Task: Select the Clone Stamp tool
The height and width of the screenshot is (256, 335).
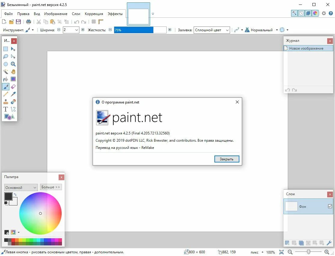Action: (x=5, y=101)
